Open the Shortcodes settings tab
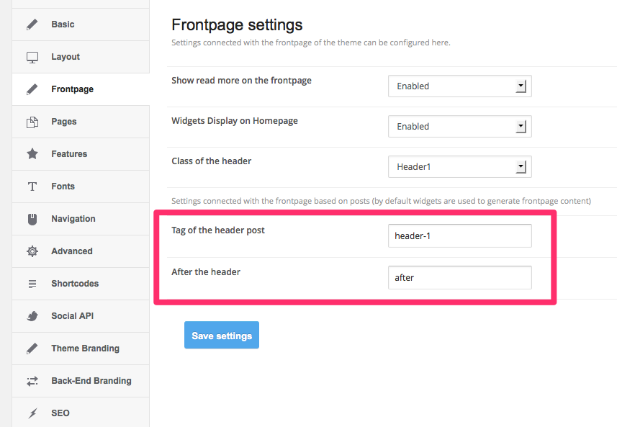Image resolution: width=617 pixels, height=427 pixels. coord(75,284)
